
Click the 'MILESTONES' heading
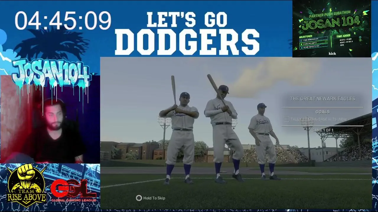coord(306,37)
